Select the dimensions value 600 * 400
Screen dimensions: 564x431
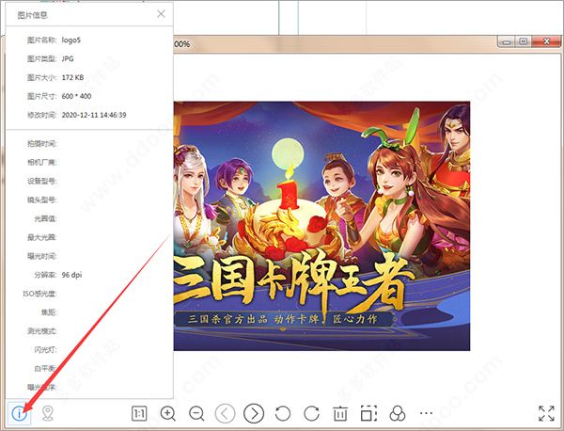pos(77,96)
